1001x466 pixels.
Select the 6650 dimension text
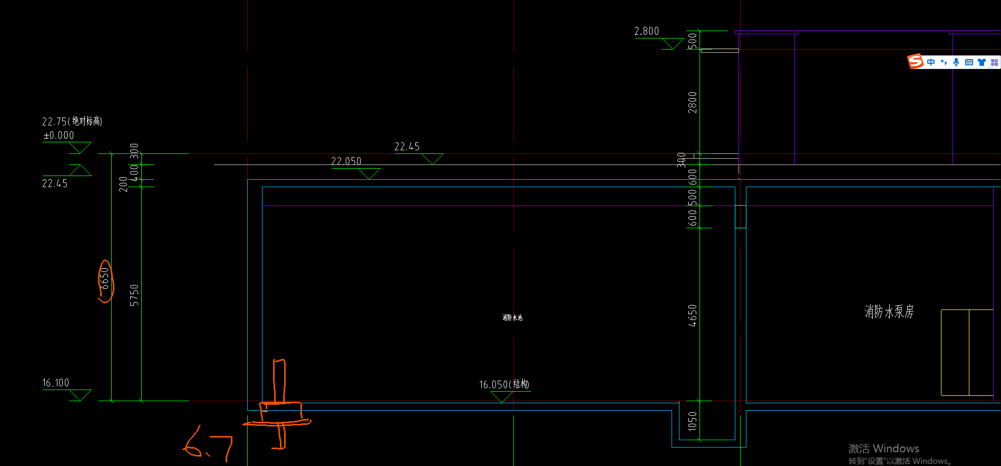105,278
